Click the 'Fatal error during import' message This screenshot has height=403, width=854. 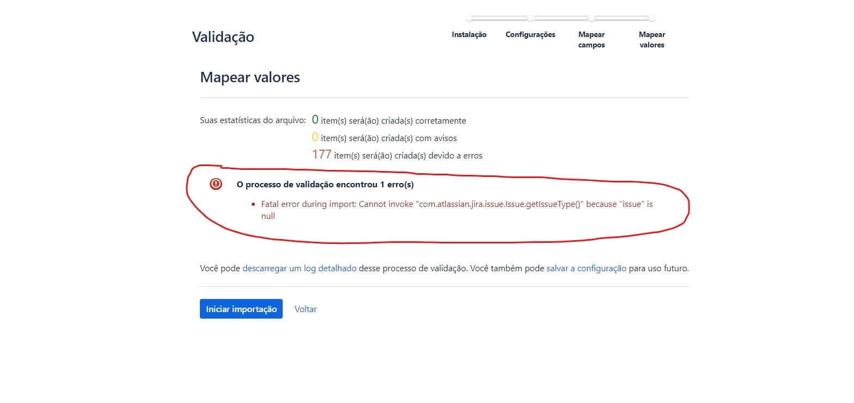coord(457,210)
